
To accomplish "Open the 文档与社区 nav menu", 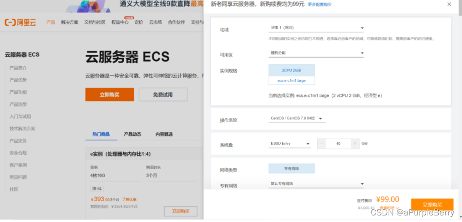I will tap(95, 22).
